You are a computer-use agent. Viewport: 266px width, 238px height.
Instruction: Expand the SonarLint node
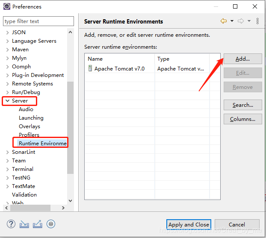point(7,152)
